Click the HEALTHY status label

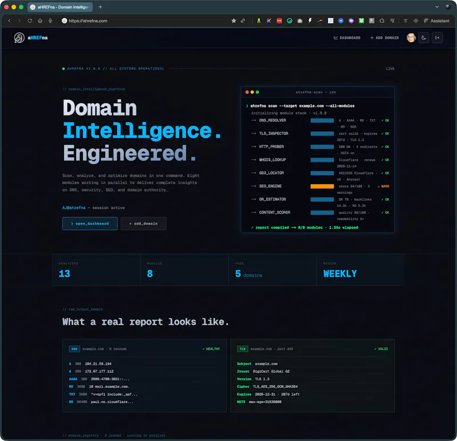(211, 349)
